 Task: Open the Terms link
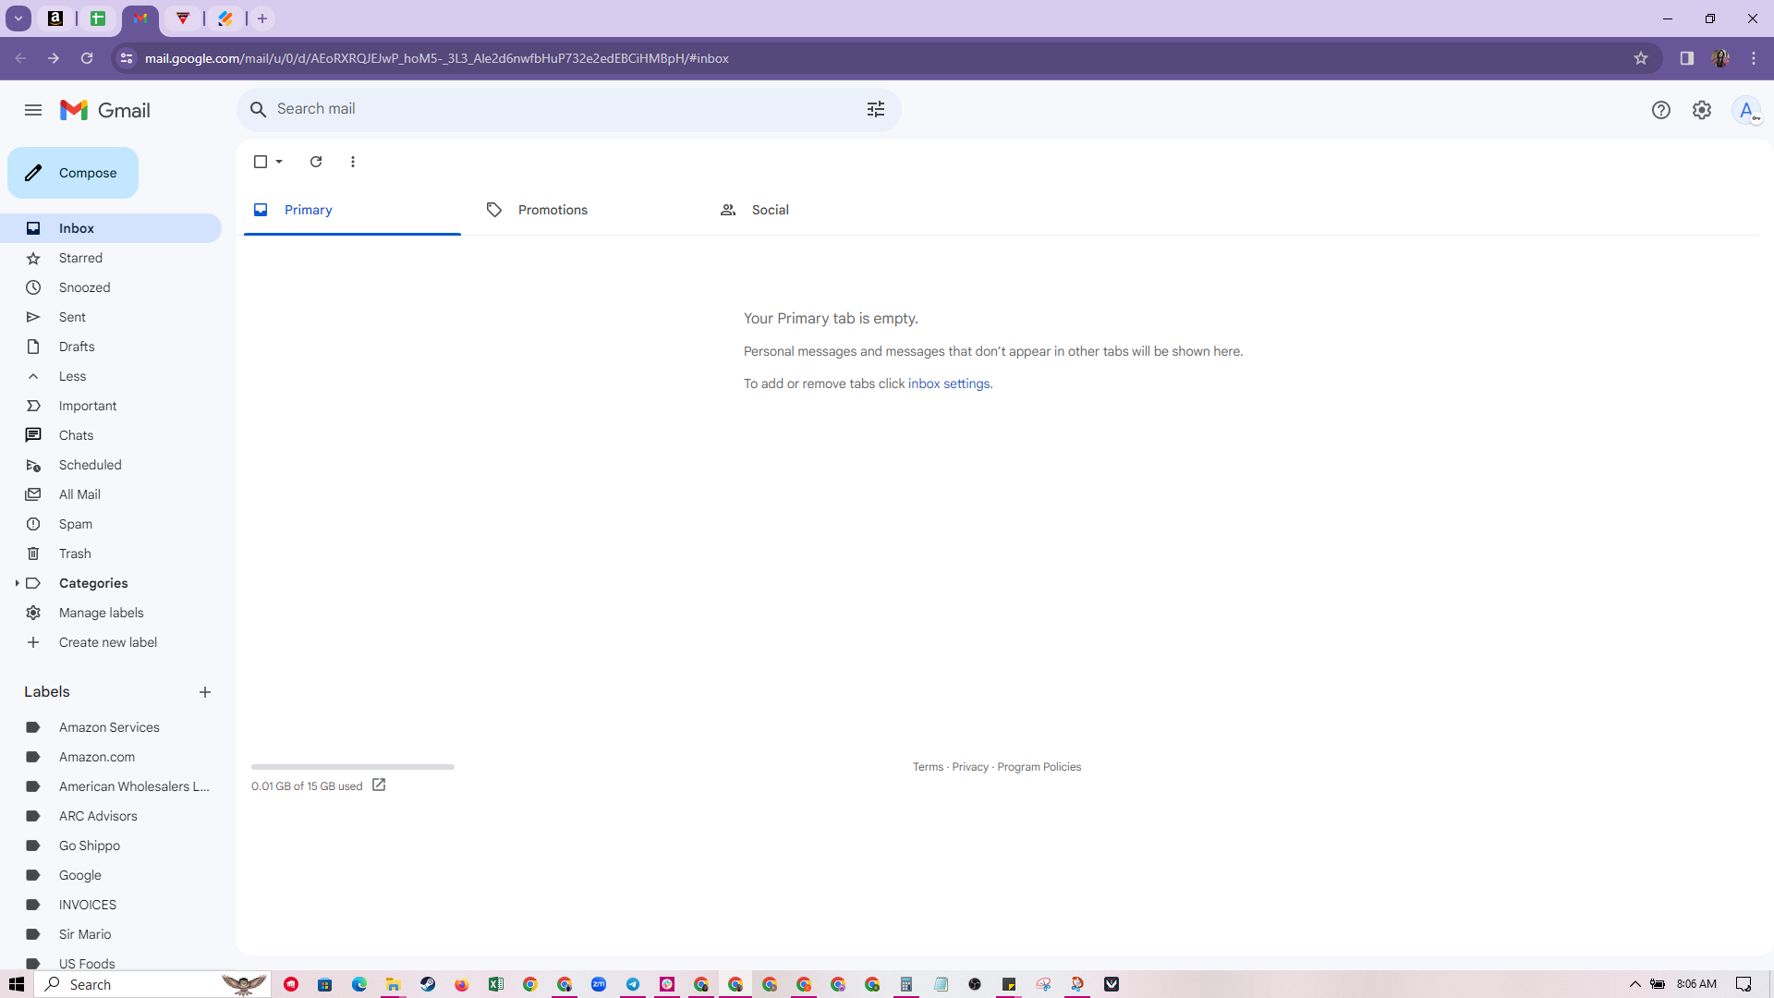pos(928,767)
